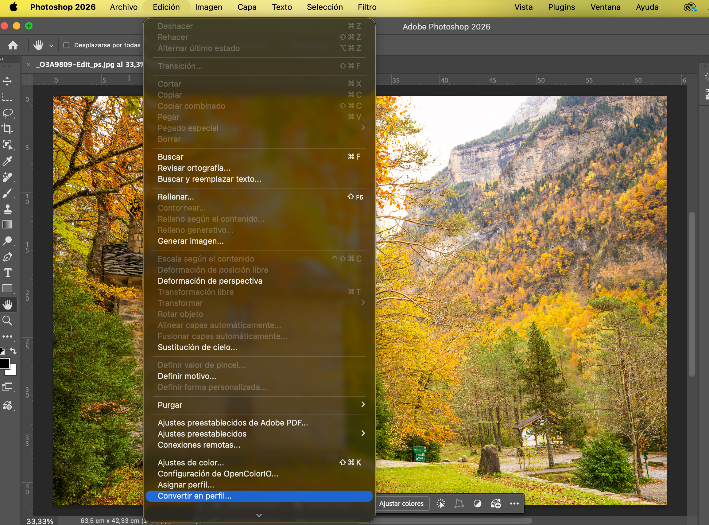Open the Apple menu
The image size is (709, 525).
pos(13,7)
